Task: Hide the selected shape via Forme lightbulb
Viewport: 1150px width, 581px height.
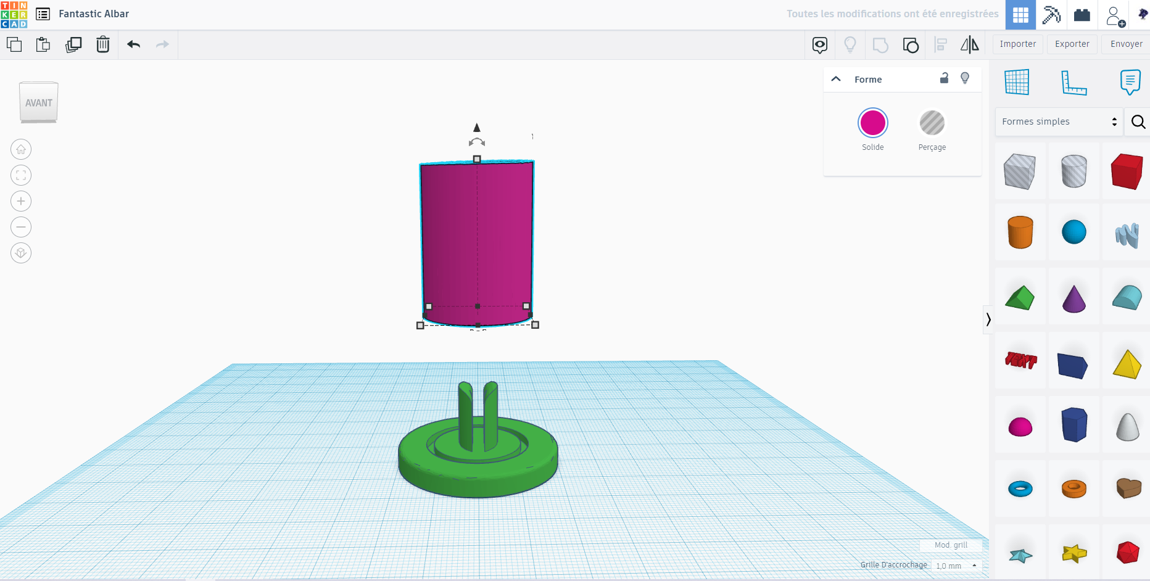Action: point(965,78)
